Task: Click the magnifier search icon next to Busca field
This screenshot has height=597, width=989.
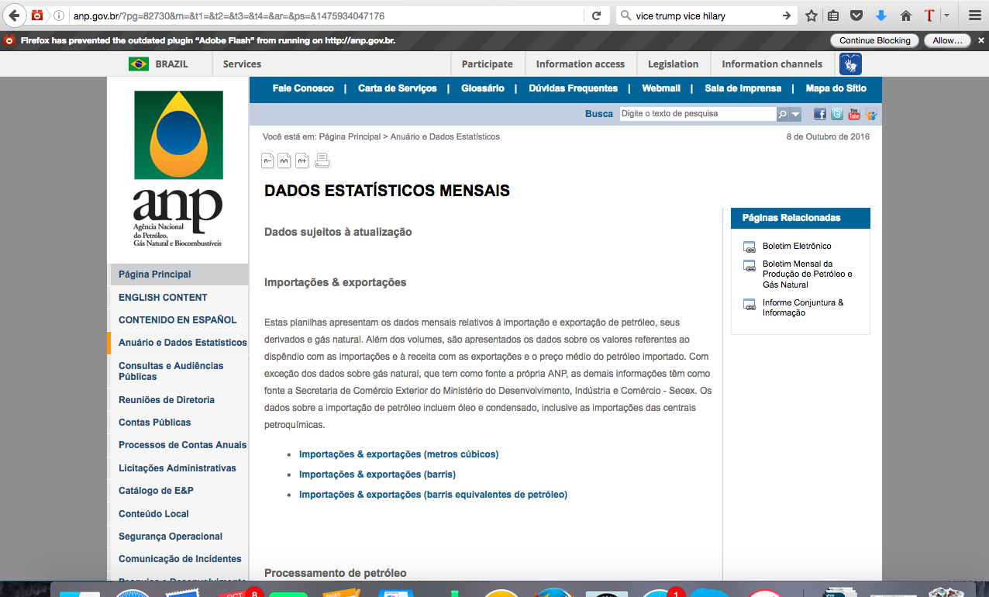Action: 783,114
